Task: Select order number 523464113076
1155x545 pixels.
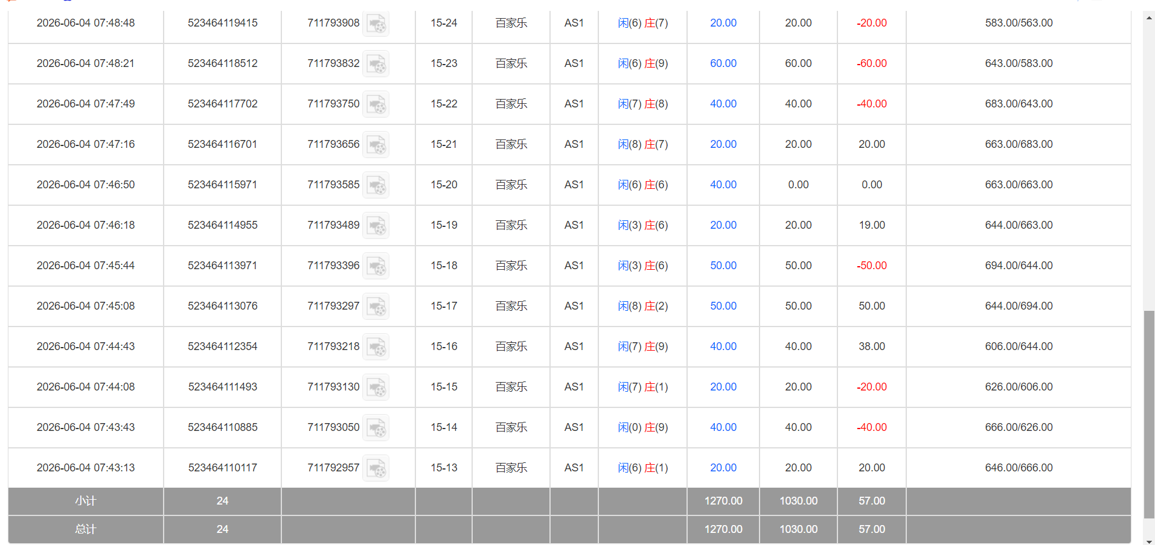Action: (x=223, y=306)
